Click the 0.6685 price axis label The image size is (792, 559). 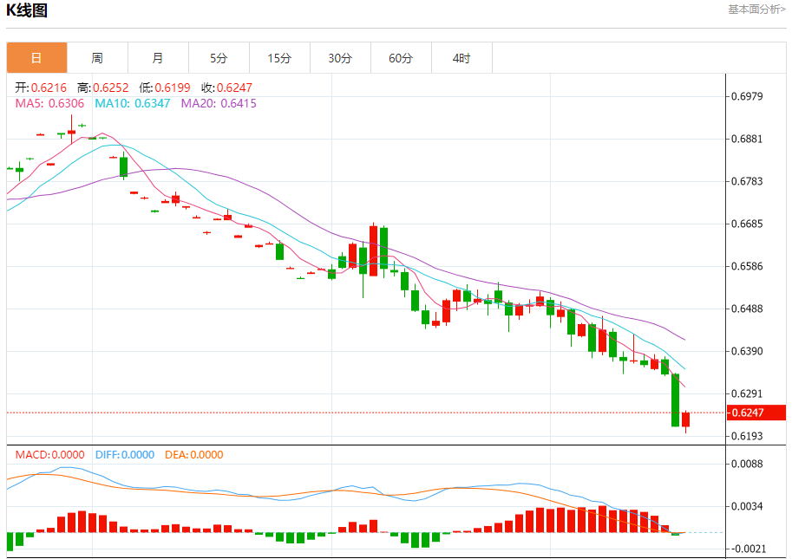[x=747, y=224]
